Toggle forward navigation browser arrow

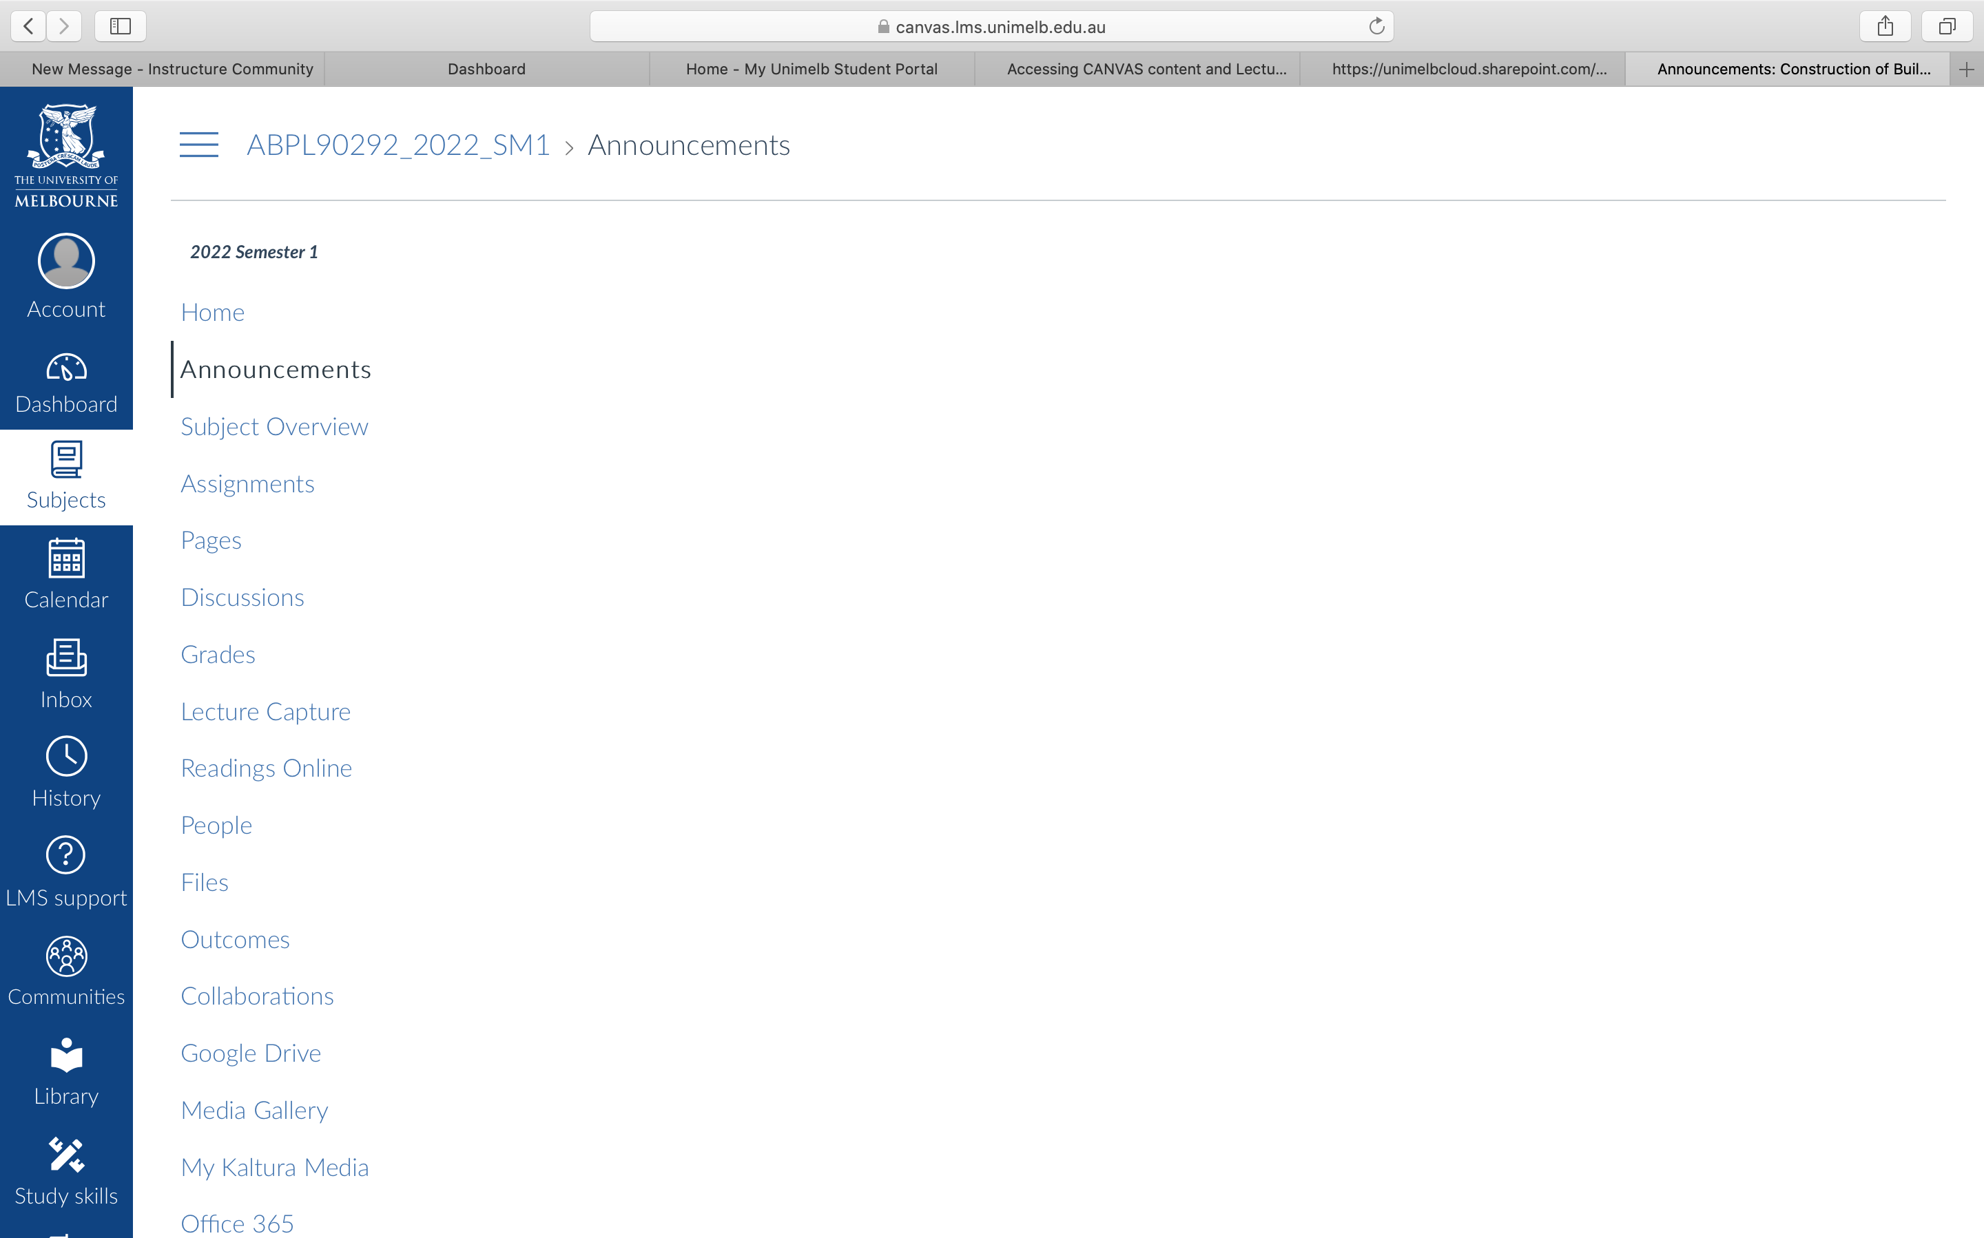63,25
